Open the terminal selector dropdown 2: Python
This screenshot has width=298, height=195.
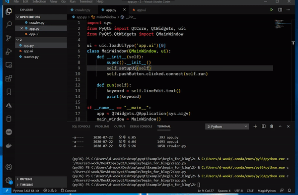[227, 127]
